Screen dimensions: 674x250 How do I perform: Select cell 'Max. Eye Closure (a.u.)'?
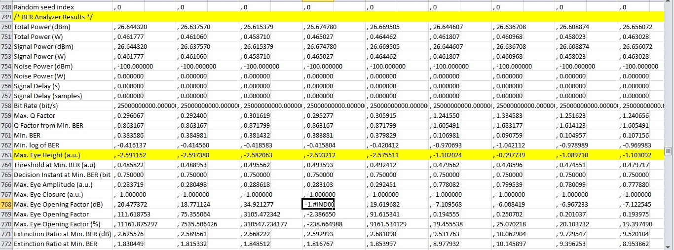pyautogui.click(x=63, y=195)
